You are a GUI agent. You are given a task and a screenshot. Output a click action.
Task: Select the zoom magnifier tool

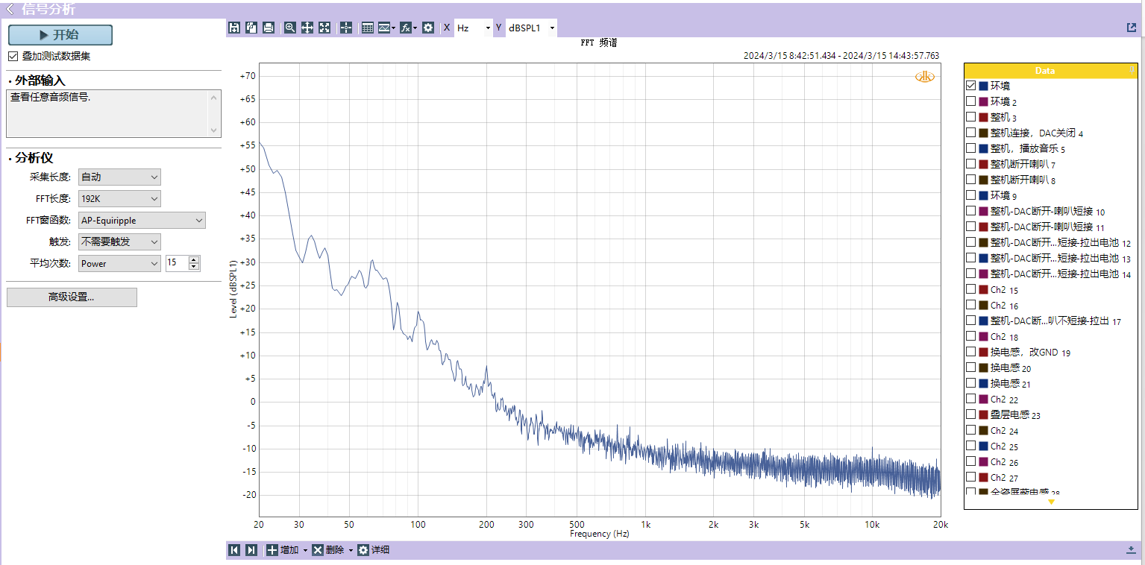point(290,28)
